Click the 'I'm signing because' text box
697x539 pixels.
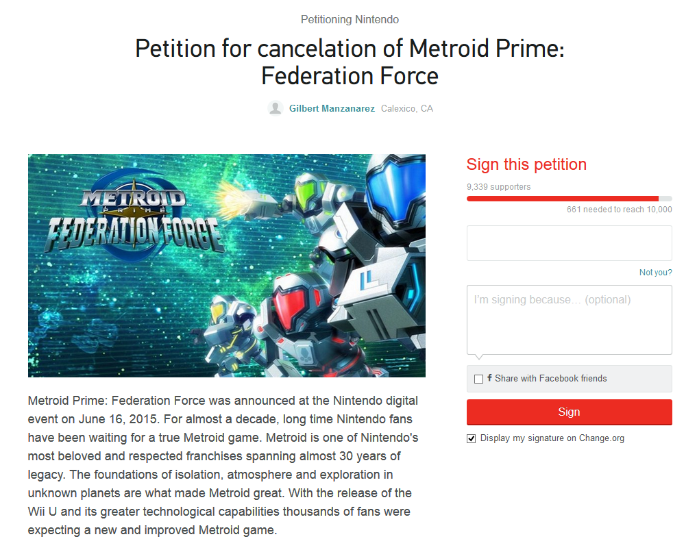pos(569,320)
